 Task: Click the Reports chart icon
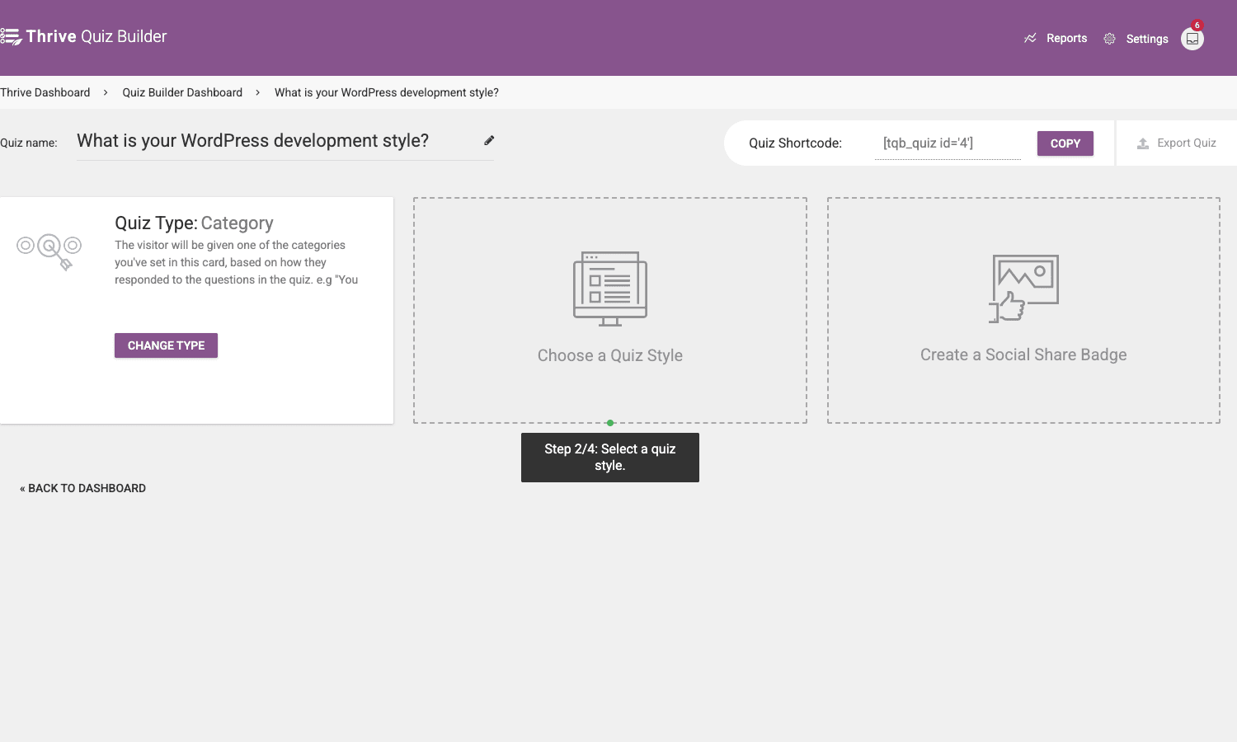(x=1030, y=38)
